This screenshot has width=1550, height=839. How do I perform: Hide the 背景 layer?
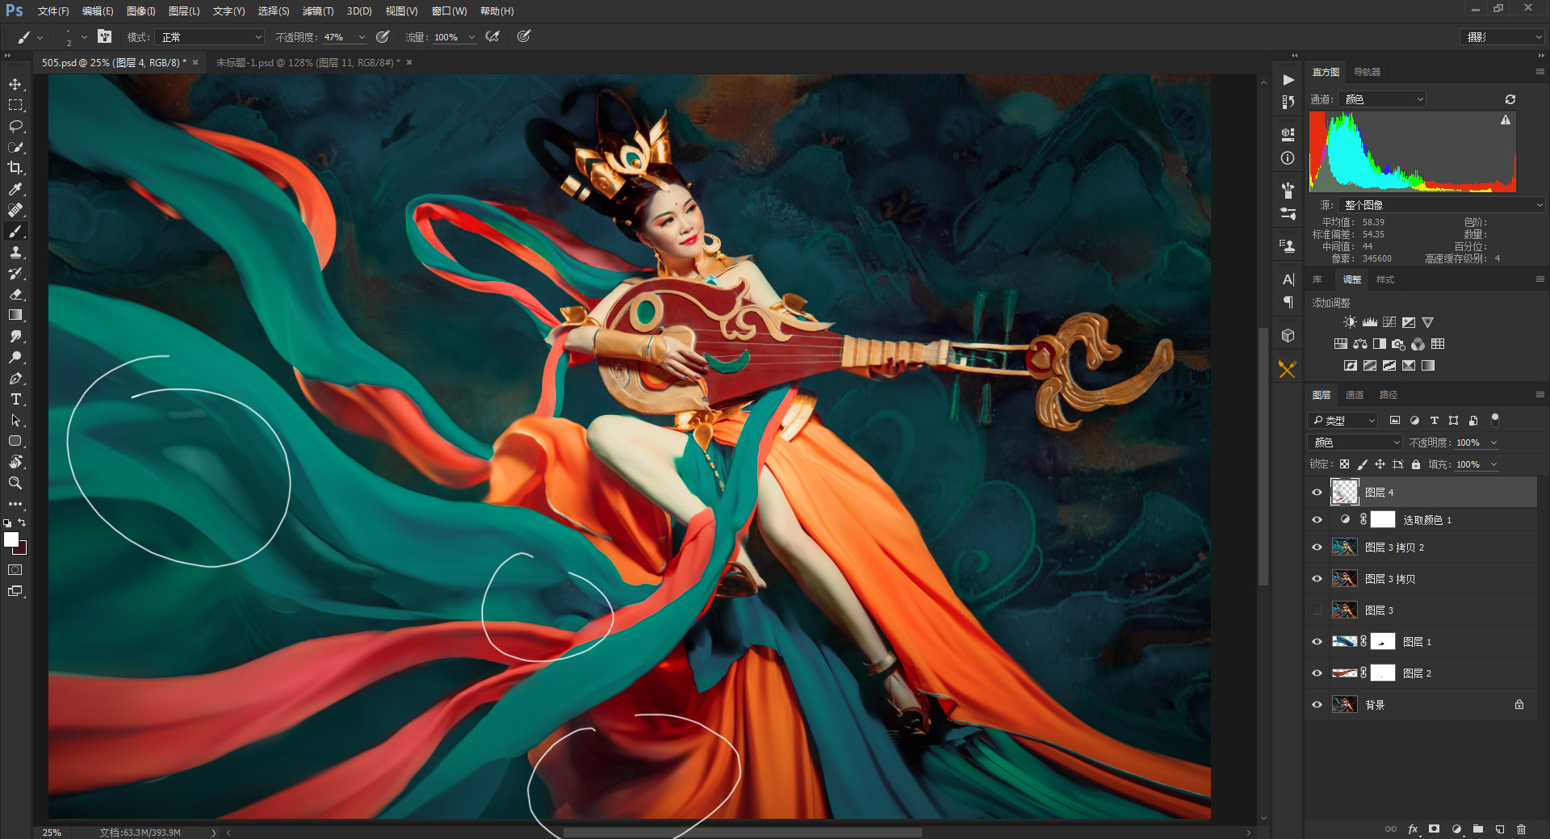pyautogui.click(x=1317, y=705)
